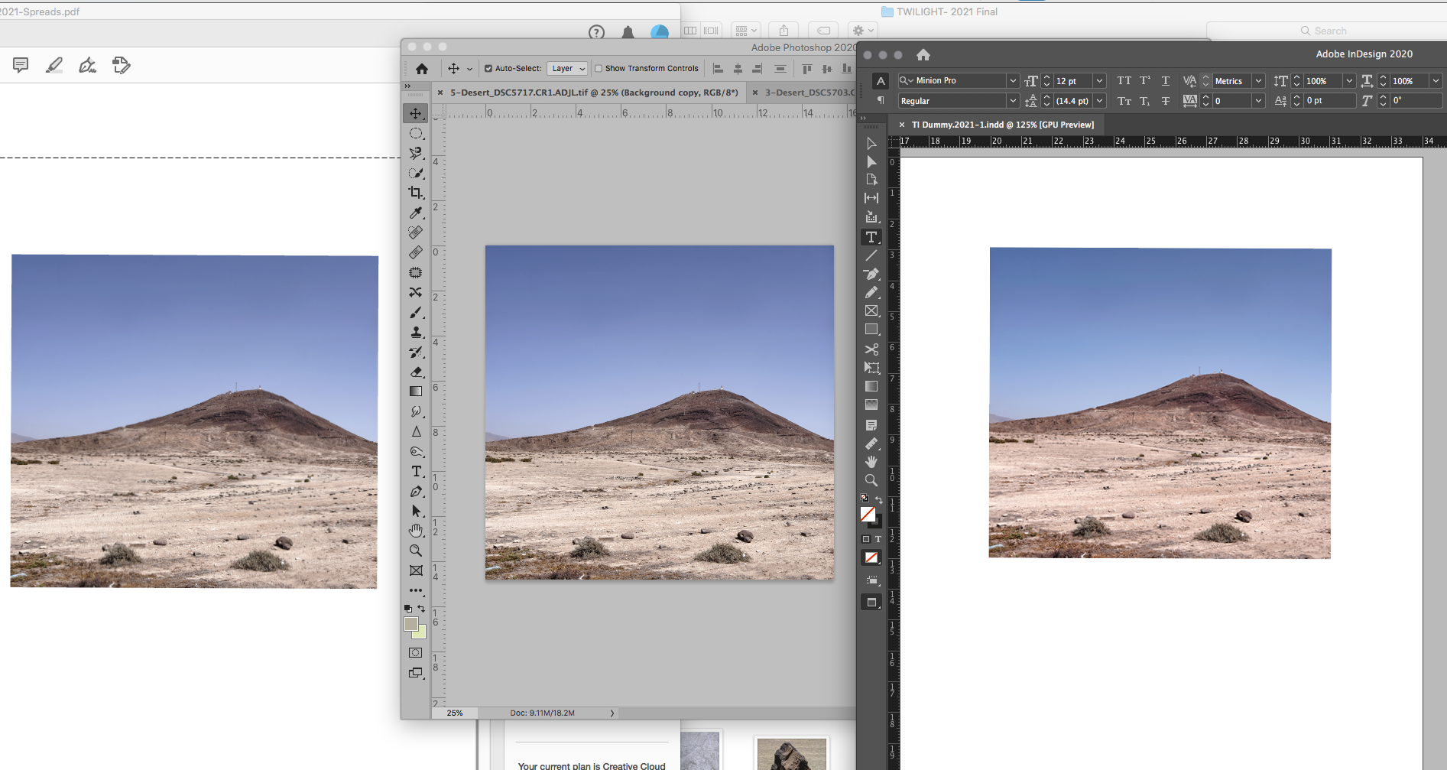Activate the Zoom tool in Photoshop

(x=416, y=551)
